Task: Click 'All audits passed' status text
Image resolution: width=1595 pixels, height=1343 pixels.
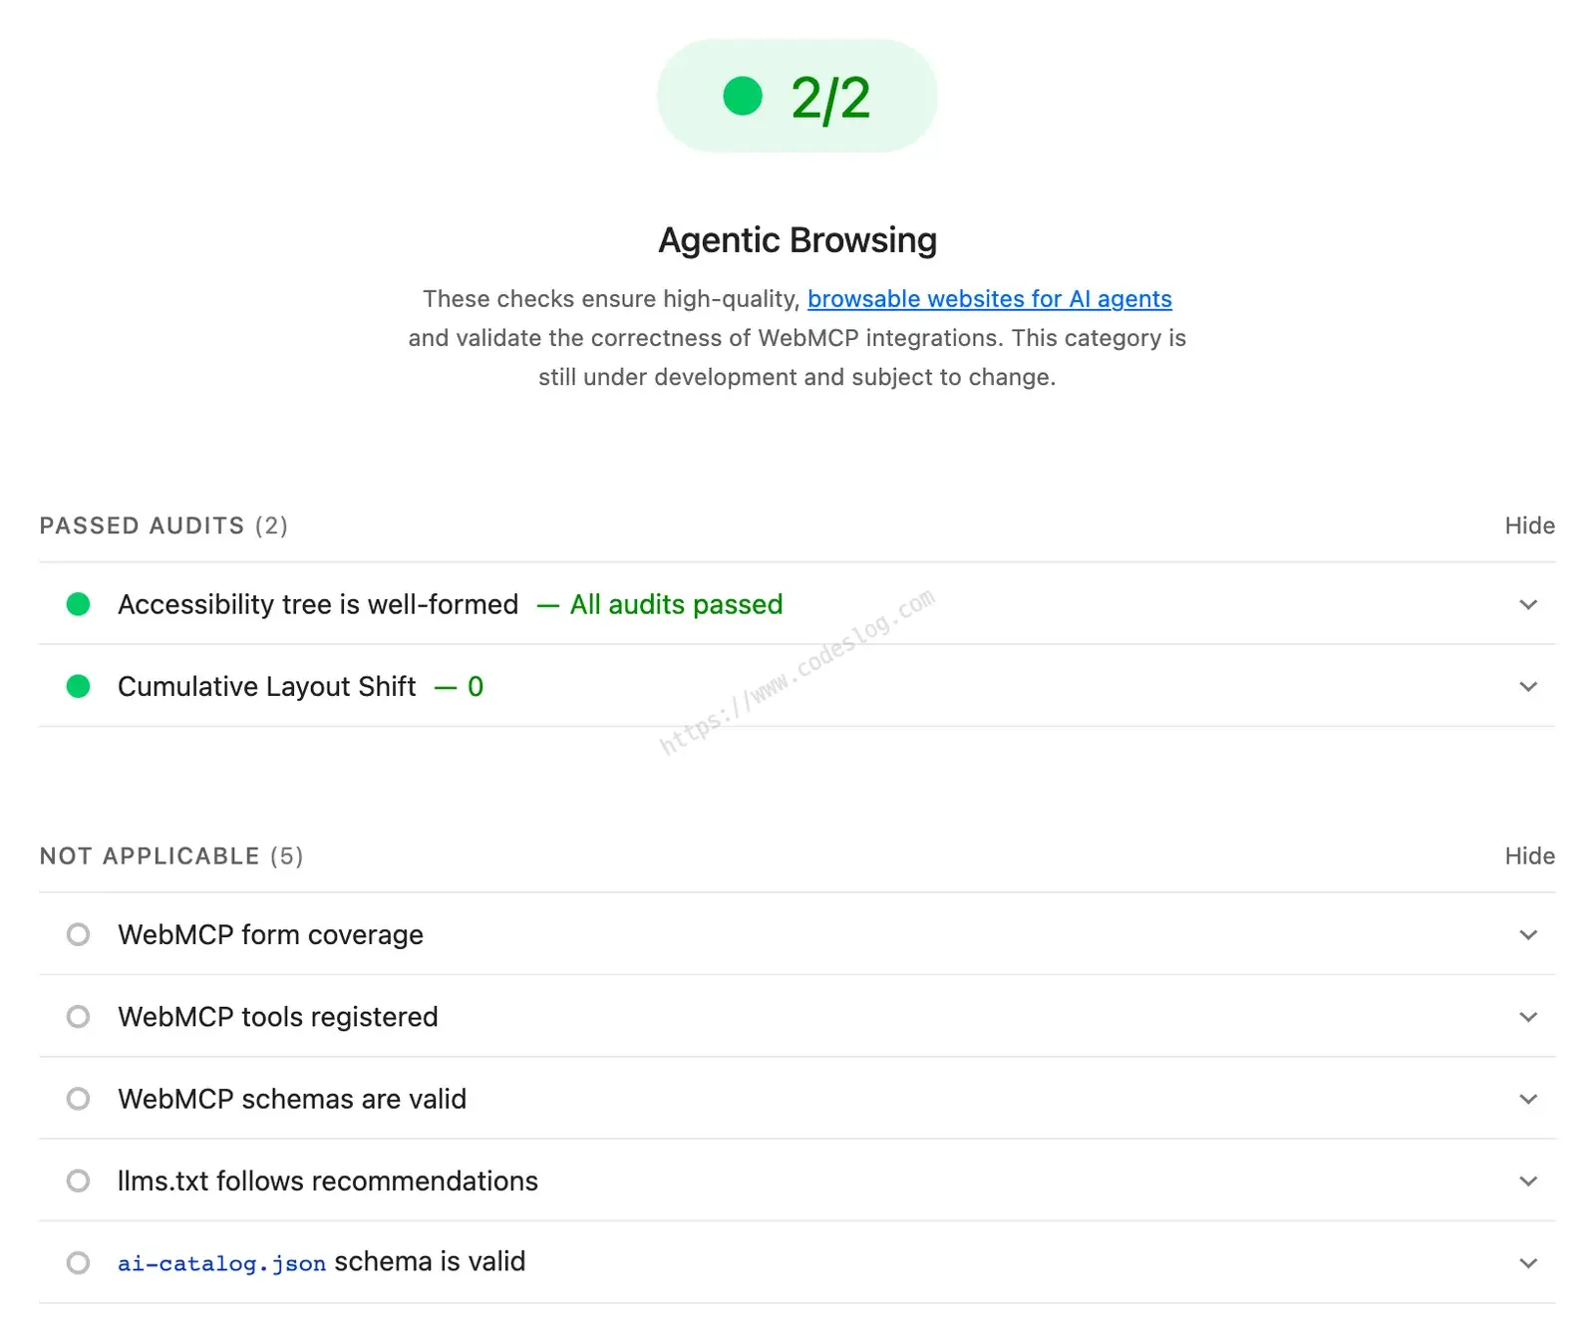Action: 676,604
